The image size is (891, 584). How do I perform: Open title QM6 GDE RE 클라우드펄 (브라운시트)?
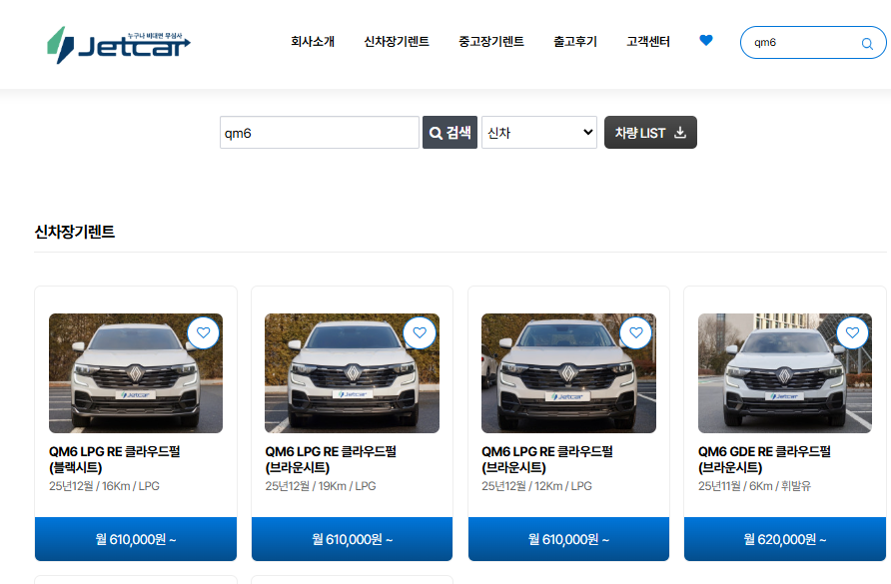(764, 459)
